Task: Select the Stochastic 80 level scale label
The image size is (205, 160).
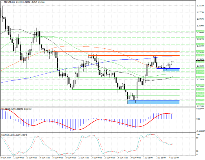Action: 197,138
